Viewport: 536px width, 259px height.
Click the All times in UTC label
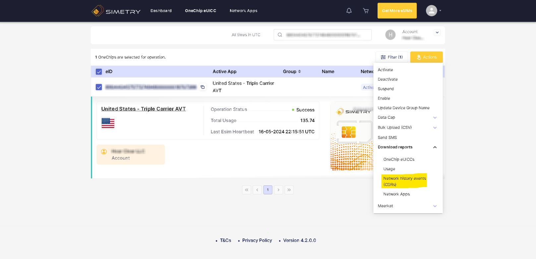coord(246,35)
